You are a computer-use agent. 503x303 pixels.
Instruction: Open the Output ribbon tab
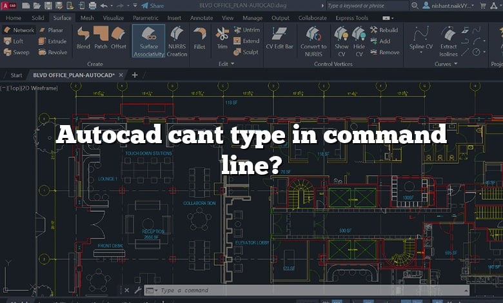(x=281, y=18)
